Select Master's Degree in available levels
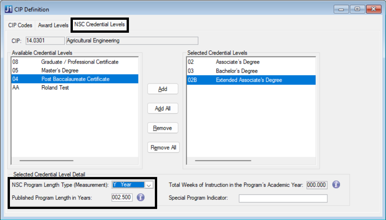The height and width of the screenshot is (220, 386). pyautogui.click(x=60, y=70)
